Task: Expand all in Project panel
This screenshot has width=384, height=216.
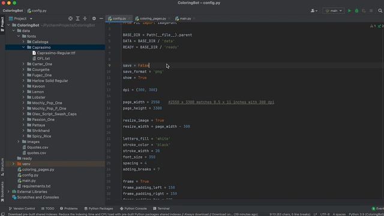Action: click(77, 19)
